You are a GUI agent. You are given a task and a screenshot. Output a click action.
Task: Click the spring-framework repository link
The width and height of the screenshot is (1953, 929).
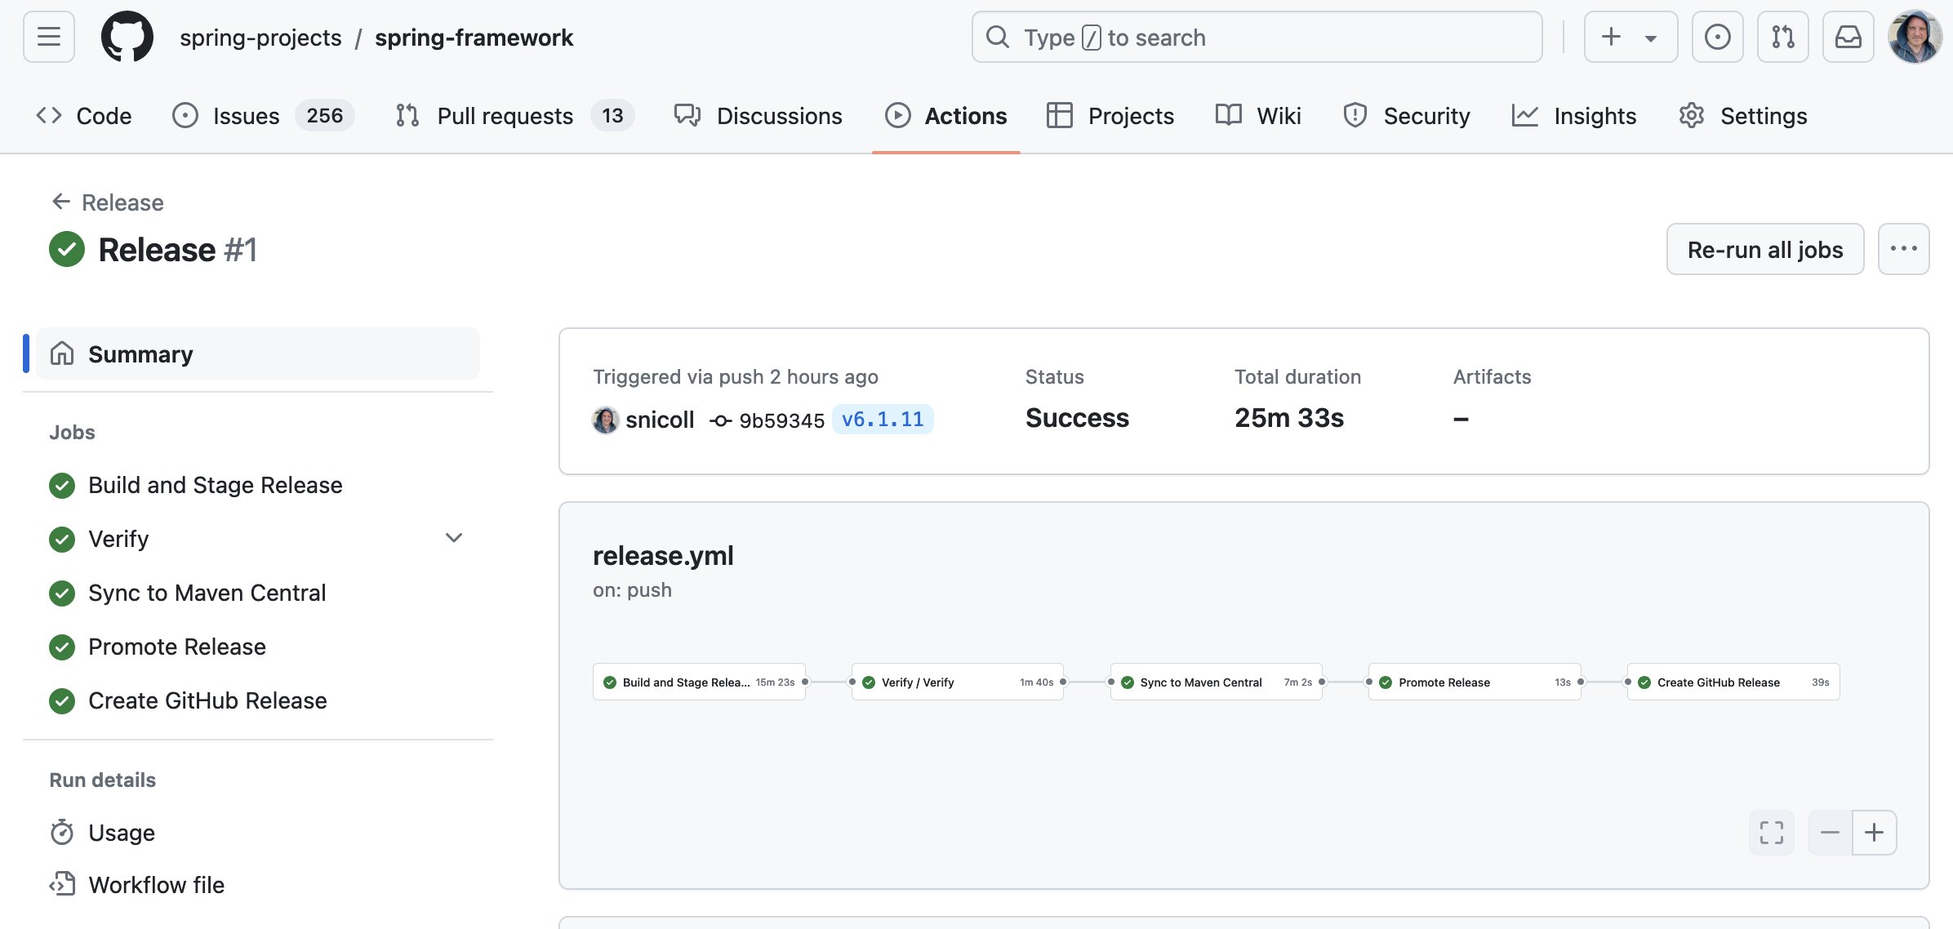pyautogui.click(x=474, y=38)
